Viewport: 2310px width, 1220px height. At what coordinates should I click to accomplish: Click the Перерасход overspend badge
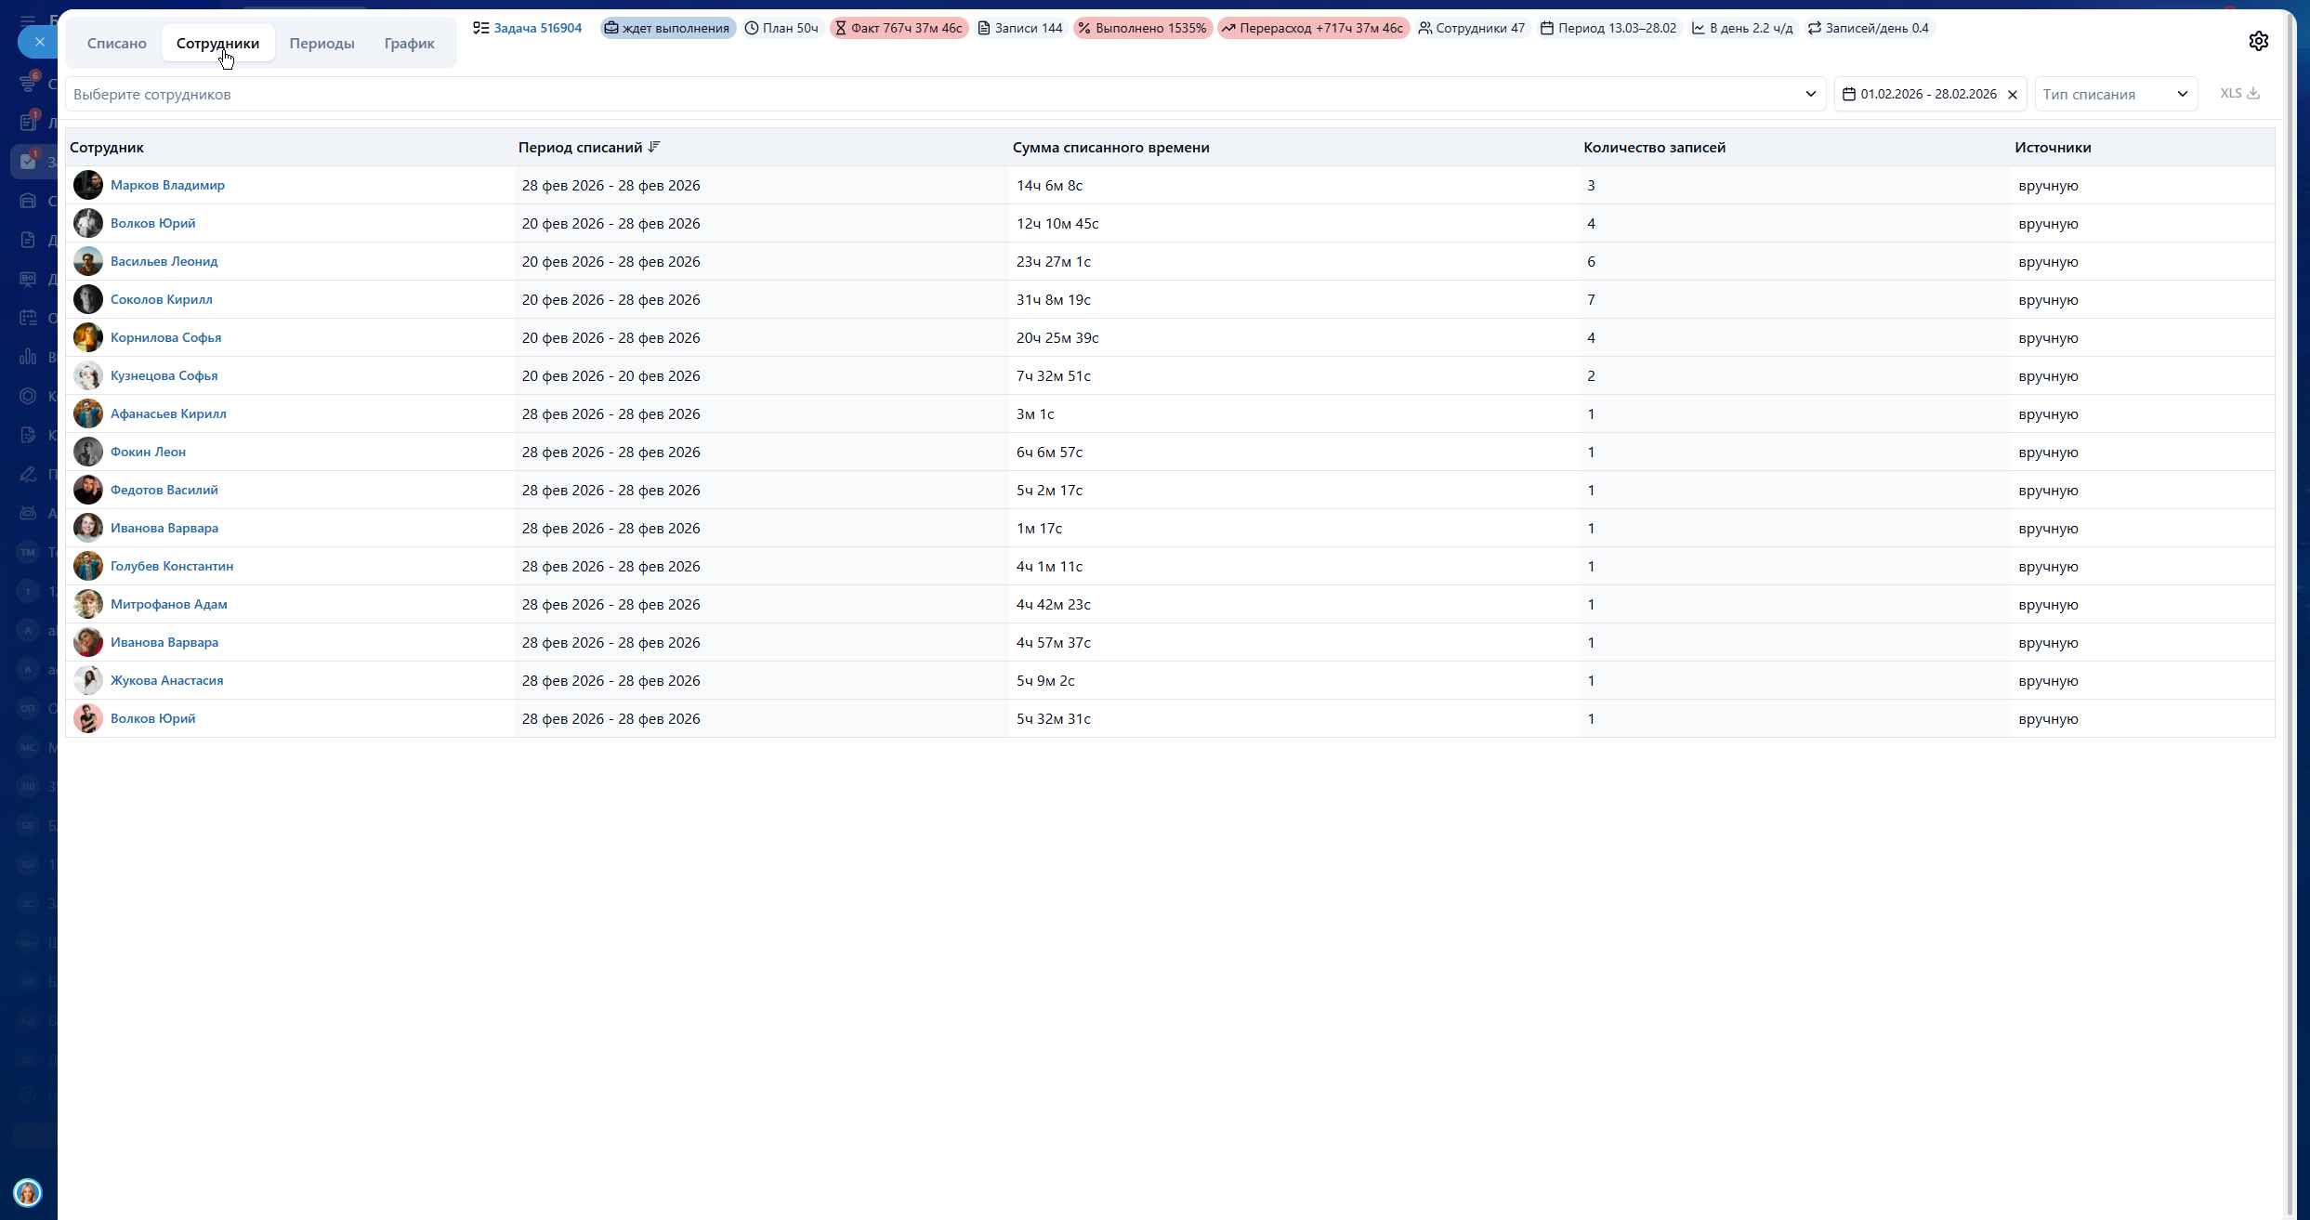point(1312,28)
